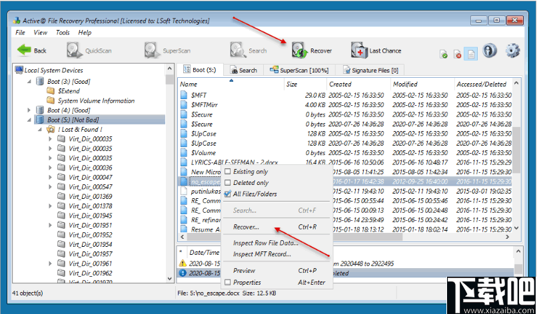The image size is (537, 314).
Task: Open the Help menu
Action: coord(85,33)
